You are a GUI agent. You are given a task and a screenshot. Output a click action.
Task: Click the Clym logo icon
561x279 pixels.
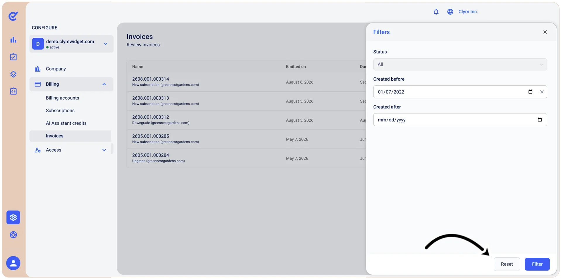click(13, 16)
